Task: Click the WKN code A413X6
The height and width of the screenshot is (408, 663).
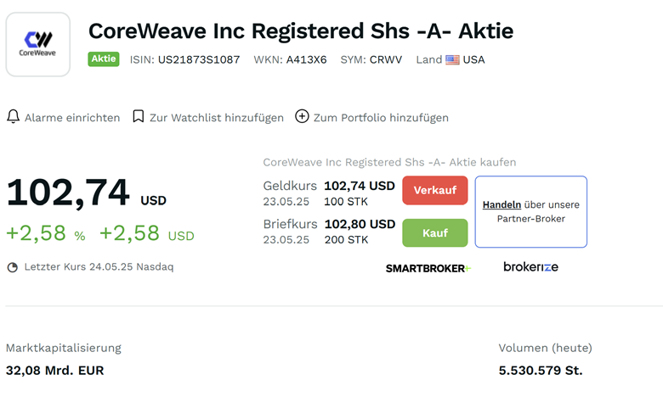Action: [x=306, y=60]
